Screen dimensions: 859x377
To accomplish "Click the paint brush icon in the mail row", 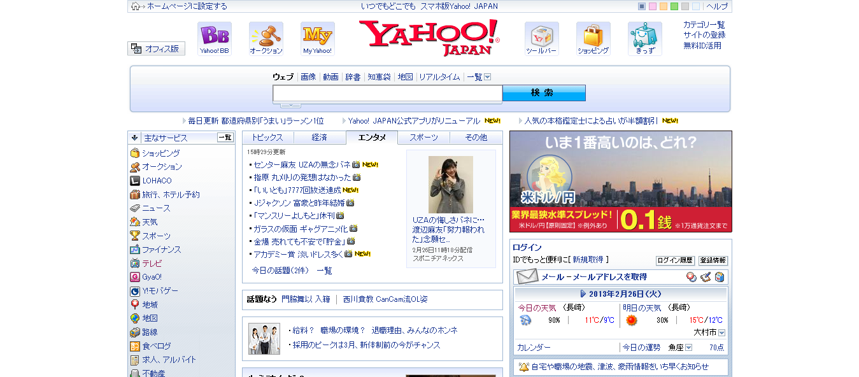I will (705, 277).
